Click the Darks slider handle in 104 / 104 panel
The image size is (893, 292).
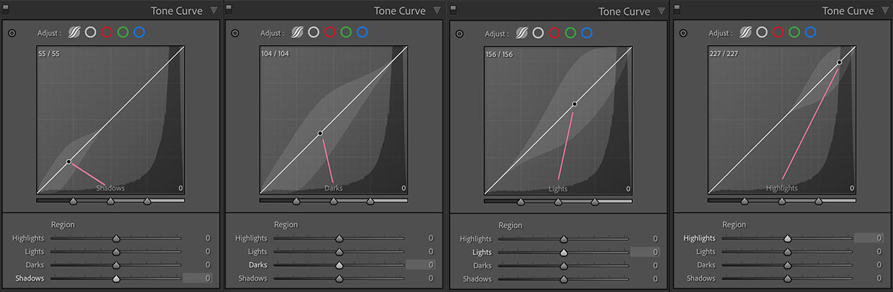coord(339,265)
